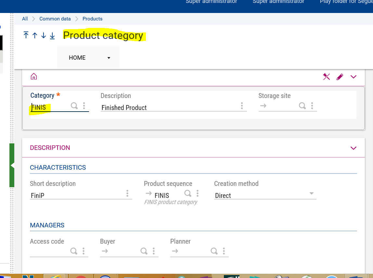The width and height of the screenshot is (373, 278).
Task: Select the pencil edit icon
Action: 340,77
